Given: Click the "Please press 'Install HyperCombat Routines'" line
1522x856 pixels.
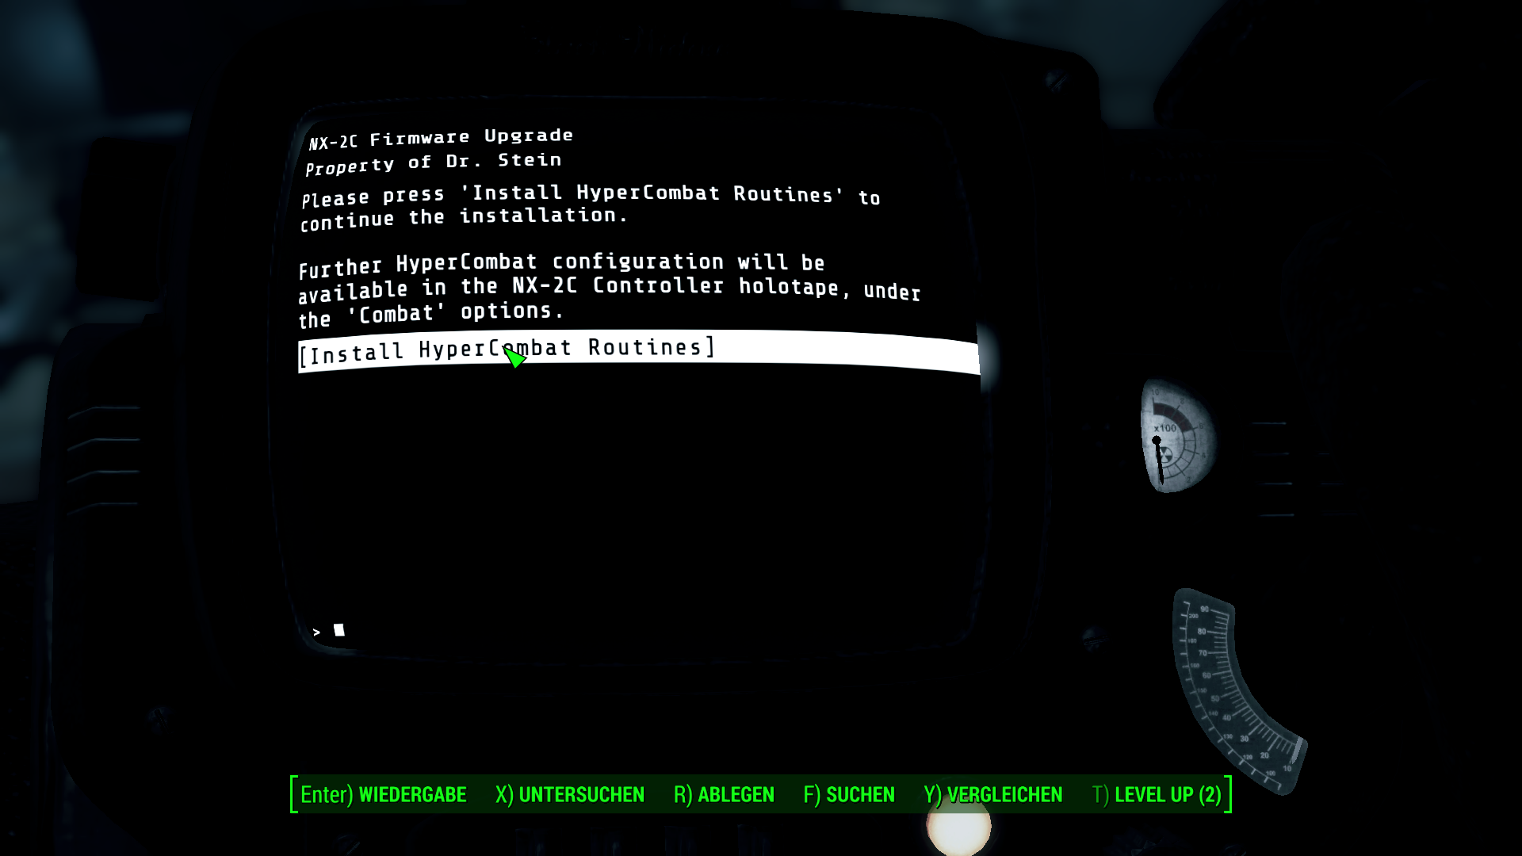Looking at the screenshot, I should coord(591,195).
